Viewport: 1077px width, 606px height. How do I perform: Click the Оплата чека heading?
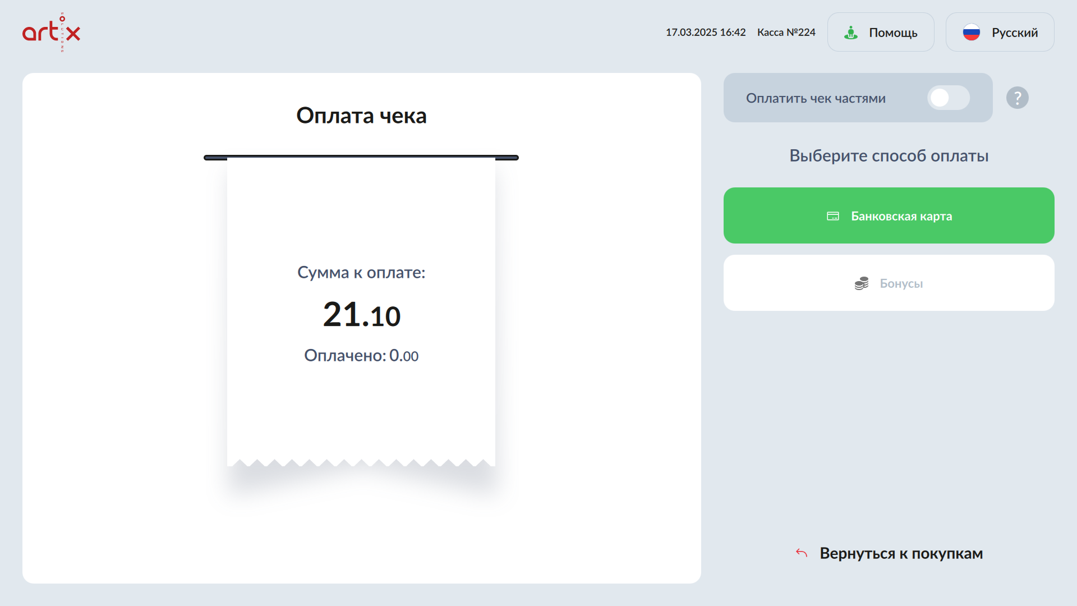click(x=361, y=116)
